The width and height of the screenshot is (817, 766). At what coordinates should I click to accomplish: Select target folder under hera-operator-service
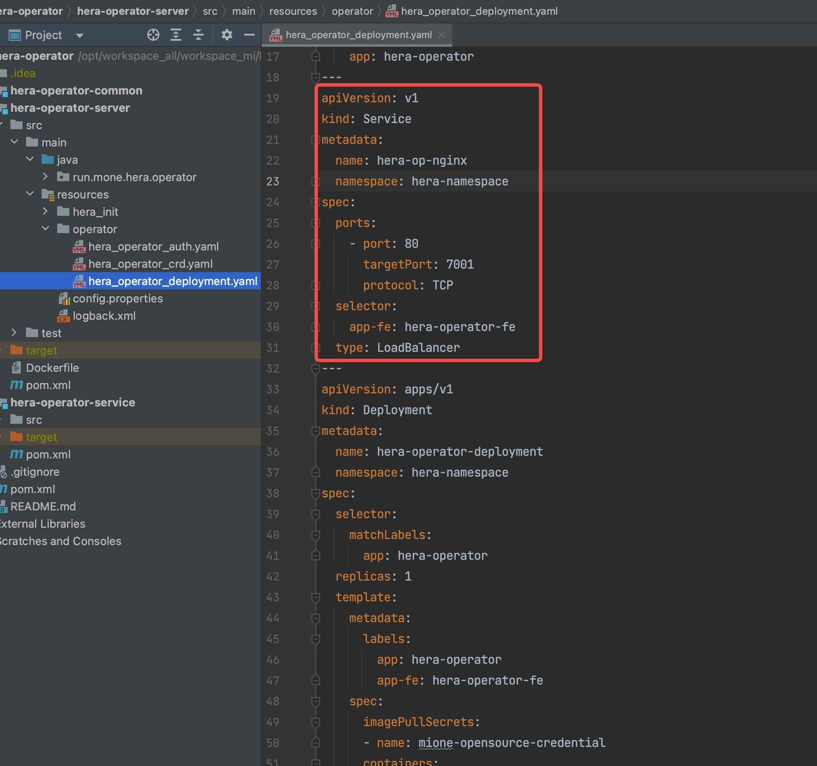coord(42,437)
